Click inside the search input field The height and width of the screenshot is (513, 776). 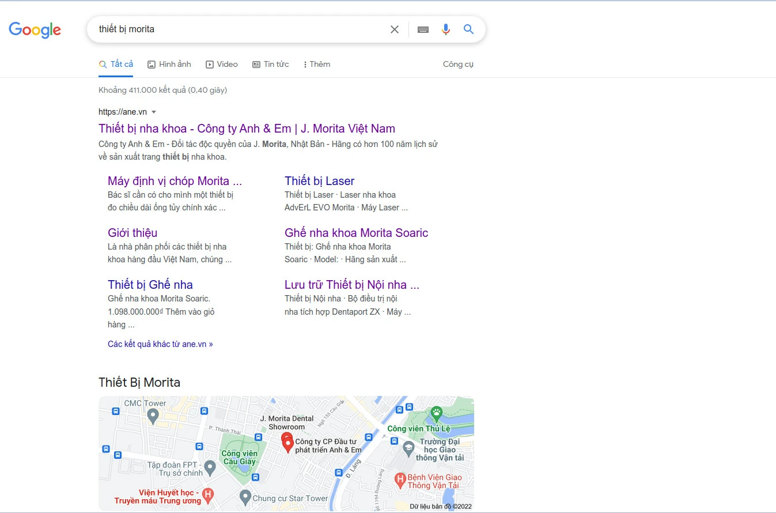point(236,29)
